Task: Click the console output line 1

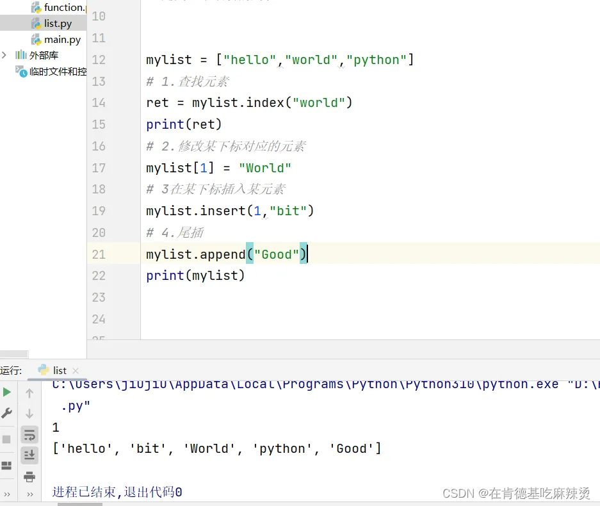Action: coord(56,427)
